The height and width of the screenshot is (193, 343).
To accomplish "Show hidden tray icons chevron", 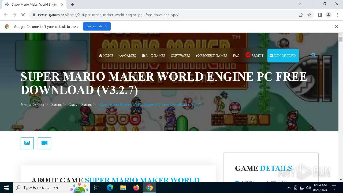I will 289,188.
